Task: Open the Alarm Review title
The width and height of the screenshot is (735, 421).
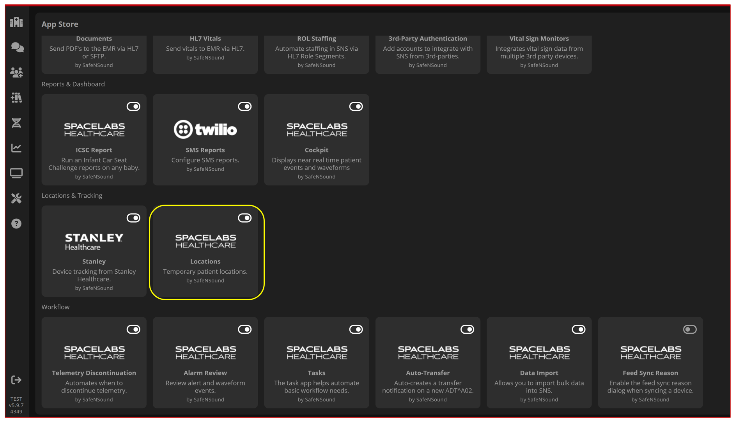Action: point(205,373)
